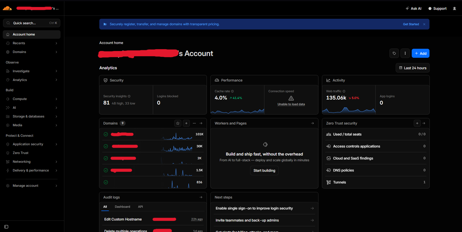Click the Ask AI sparkle button
This screenshot has width=462, height=232.
pyautogui.click(x=413, y=8)
